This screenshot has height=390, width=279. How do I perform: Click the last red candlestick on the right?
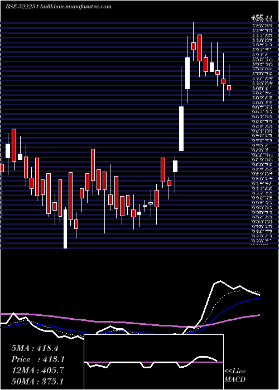click(229, 87)
